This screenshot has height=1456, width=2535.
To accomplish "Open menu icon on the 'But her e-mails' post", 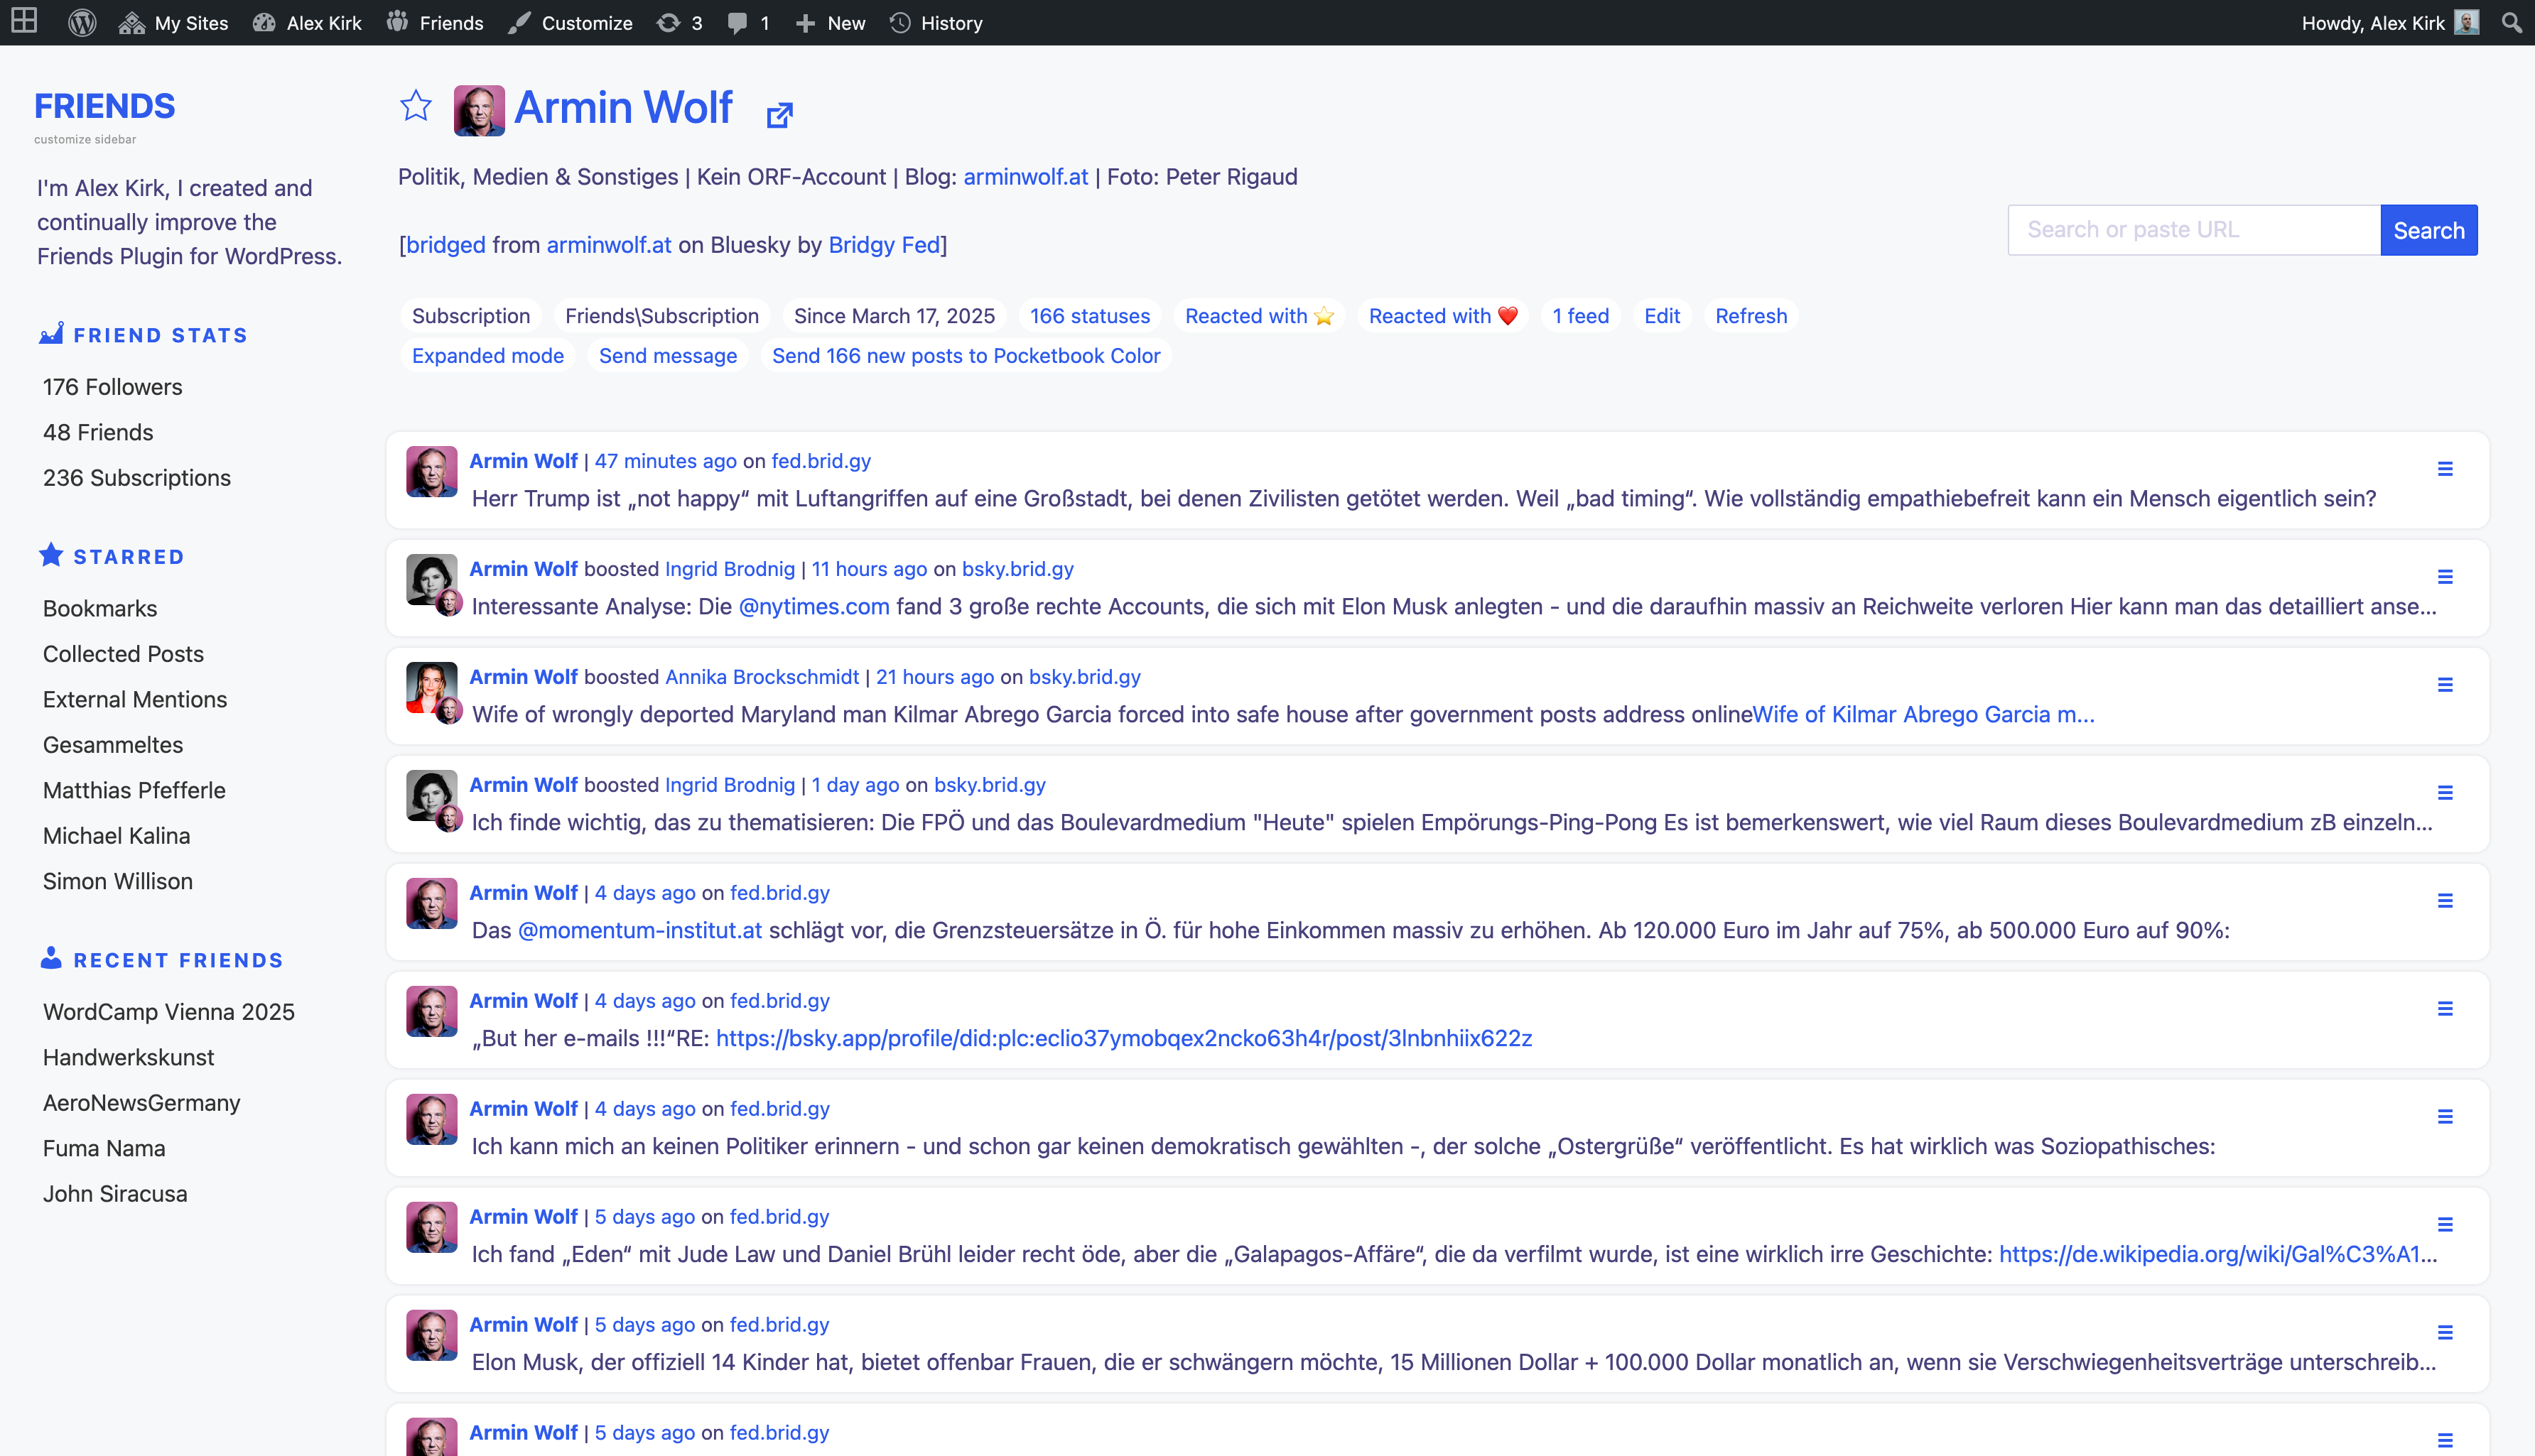I will (x=2445, y=1009).
